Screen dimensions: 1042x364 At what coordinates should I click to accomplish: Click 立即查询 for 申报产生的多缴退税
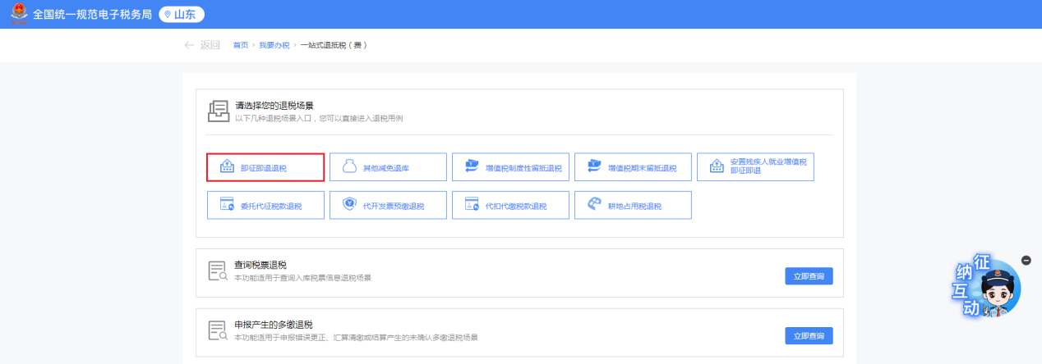coord(809,336)
